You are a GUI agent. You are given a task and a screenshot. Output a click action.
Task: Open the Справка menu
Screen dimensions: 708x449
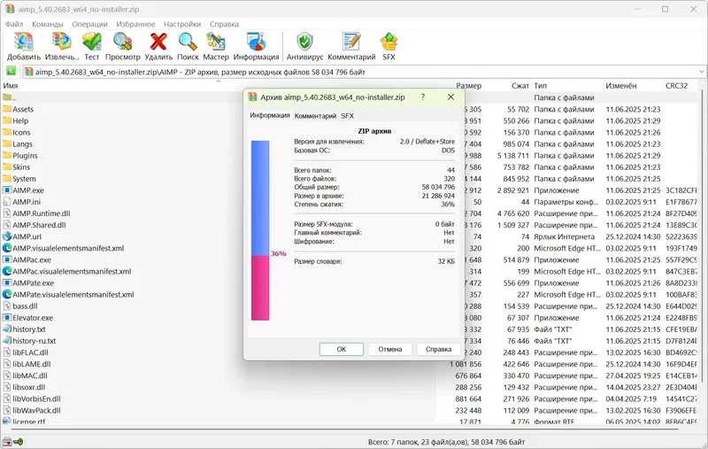[x=224, y=24]
